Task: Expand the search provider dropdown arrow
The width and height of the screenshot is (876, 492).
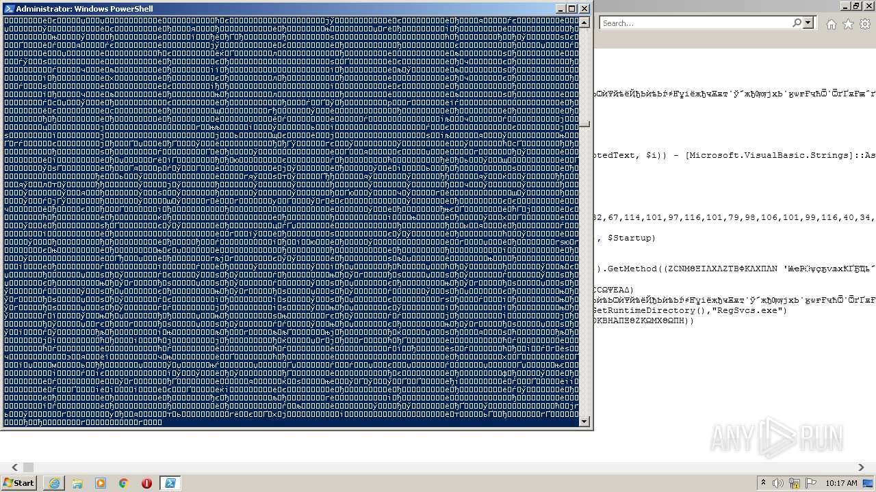Action: 808,23
